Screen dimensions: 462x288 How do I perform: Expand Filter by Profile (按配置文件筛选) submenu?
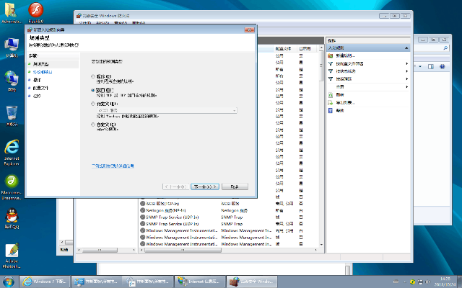[x=407, y=63]
